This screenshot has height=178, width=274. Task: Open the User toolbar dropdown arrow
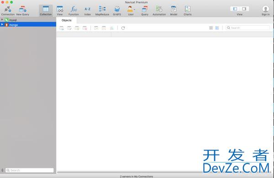coord(134,9)
